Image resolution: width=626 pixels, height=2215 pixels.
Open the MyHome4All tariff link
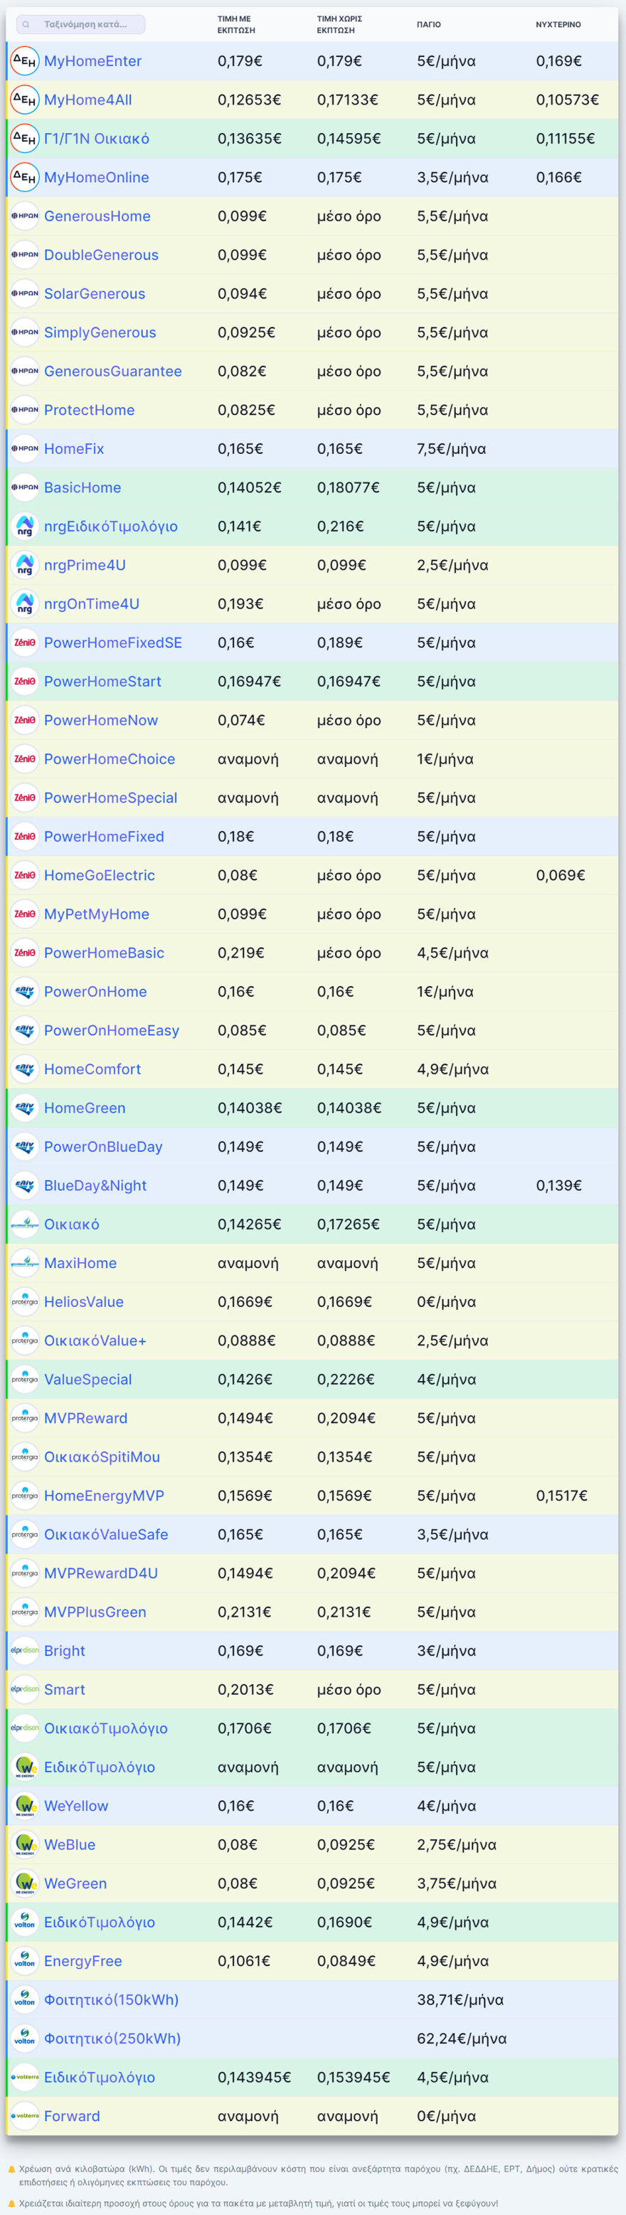(87, 100)
